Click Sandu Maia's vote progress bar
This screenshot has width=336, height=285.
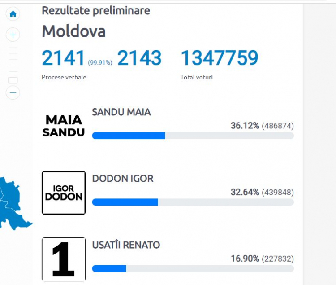click(x=193, y=136)
